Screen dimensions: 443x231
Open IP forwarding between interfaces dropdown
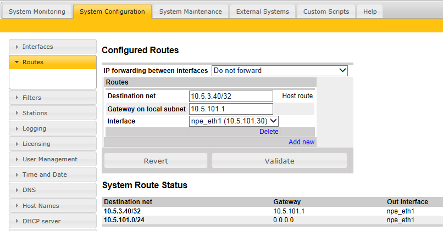[x=279, y=71]
